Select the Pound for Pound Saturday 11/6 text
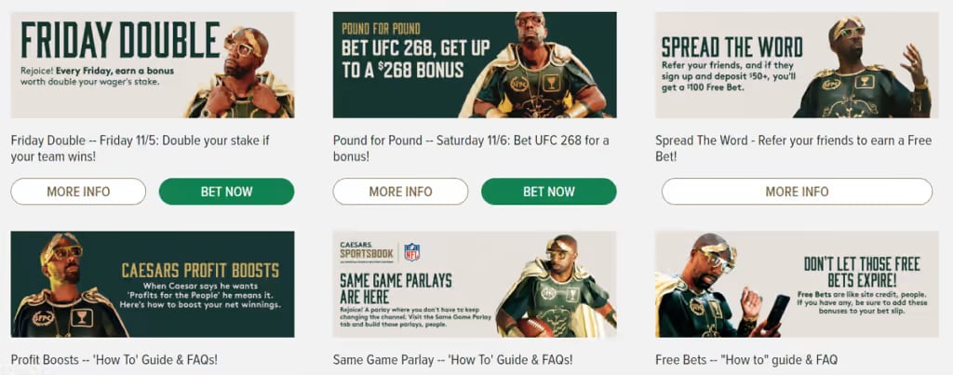Image resolution: width=953 pixels, height=375 pixels. pos(471,148)
